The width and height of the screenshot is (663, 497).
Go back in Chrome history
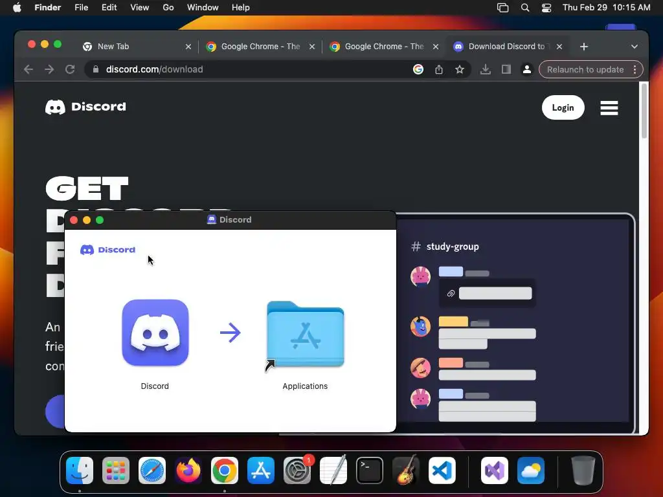(x=28, y=69)
